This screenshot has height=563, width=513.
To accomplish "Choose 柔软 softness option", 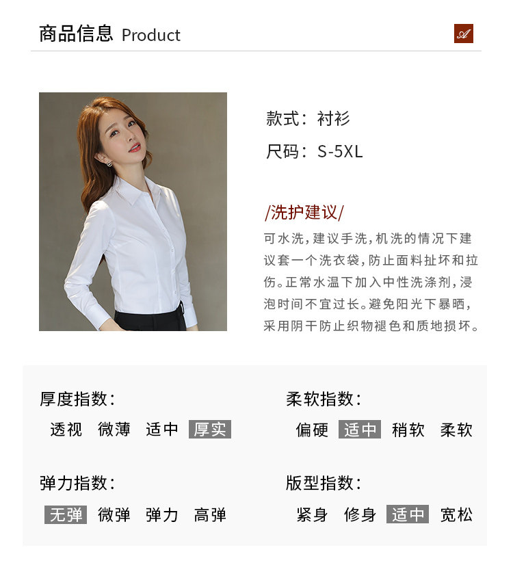I will point(456,430).
